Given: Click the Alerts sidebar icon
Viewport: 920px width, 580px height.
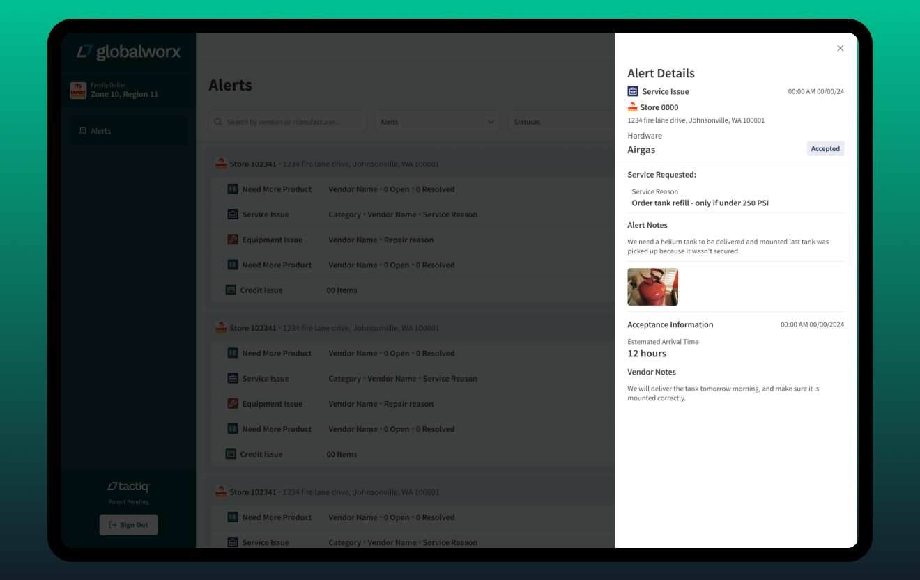Looking at the screenshot, I should point(82,131).
